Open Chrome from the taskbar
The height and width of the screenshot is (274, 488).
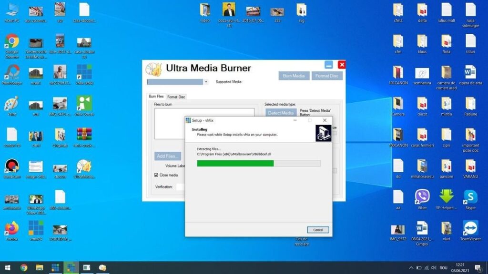[x=24, y=267]
